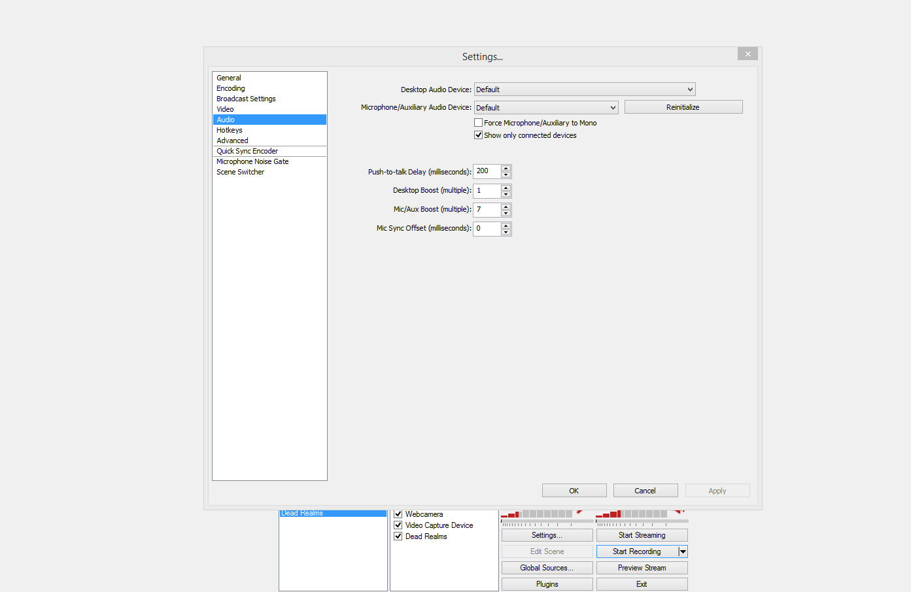
Task: Decrease Mic/Aux Boost with down arrow
Action: pos(506,213)
